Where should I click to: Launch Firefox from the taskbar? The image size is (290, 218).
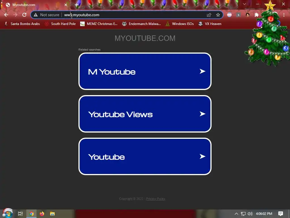tap(42, 214)
